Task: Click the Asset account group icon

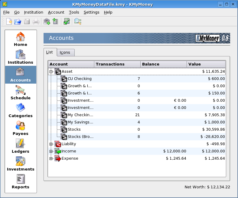Action: [58, 72]
